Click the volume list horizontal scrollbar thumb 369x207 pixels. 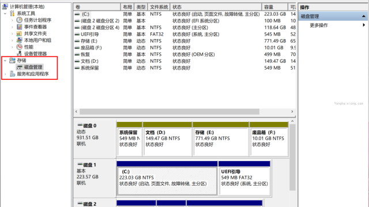coord(170,112)
